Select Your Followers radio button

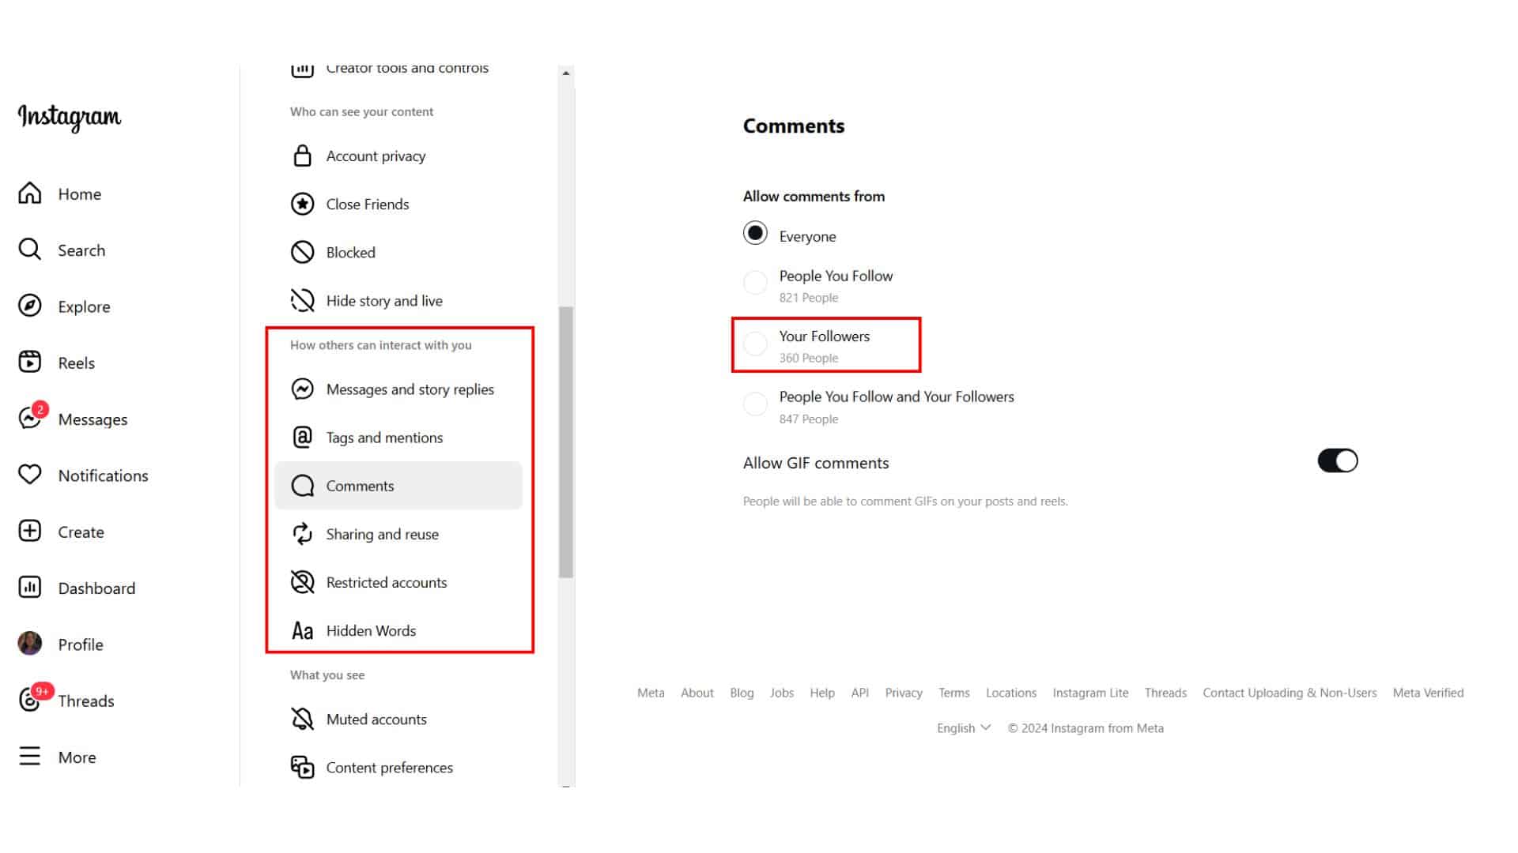(x=755, y=343)
